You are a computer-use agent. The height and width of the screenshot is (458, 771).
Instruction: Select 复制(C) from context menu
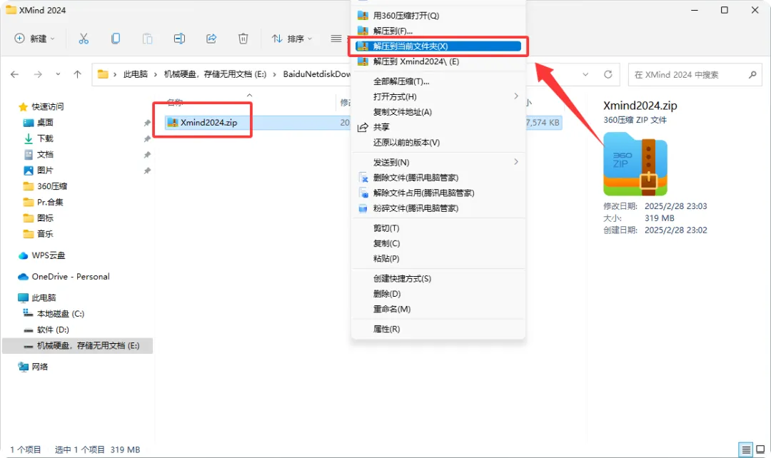point(438,243)
